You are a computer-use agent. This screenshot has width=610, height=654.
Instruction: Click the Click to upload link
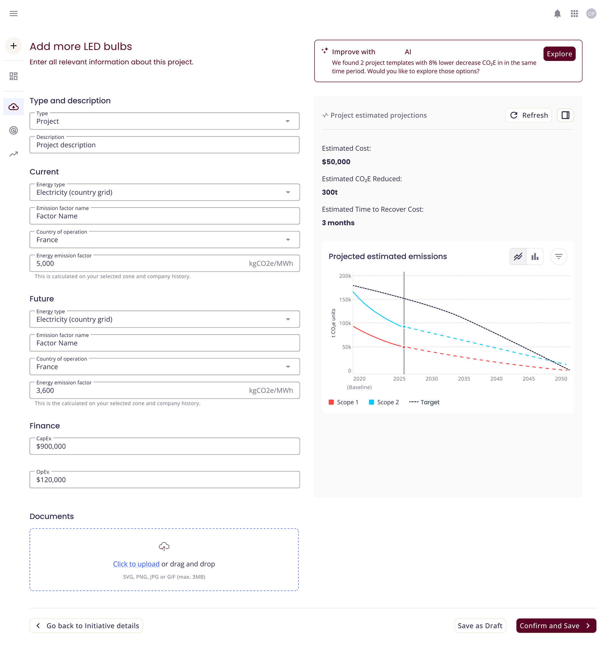(x=136, y=564)
